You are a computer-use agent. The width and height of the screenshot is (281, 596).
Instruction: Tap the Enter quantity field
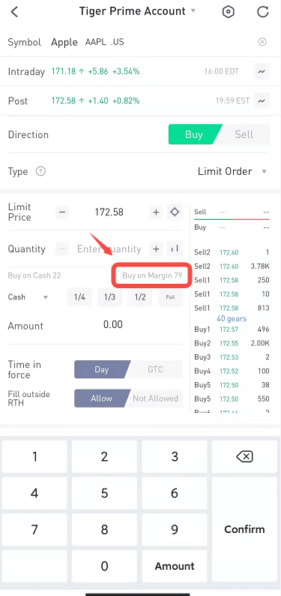[x=109, y=249]
